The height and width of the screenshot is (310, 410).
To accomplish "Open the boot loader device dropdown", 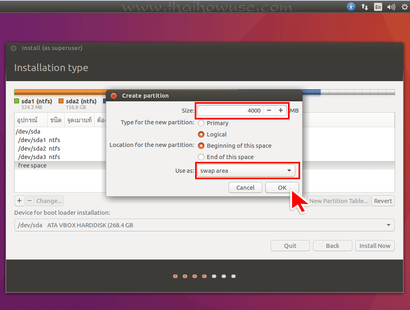I will click(x=204, y=225).
